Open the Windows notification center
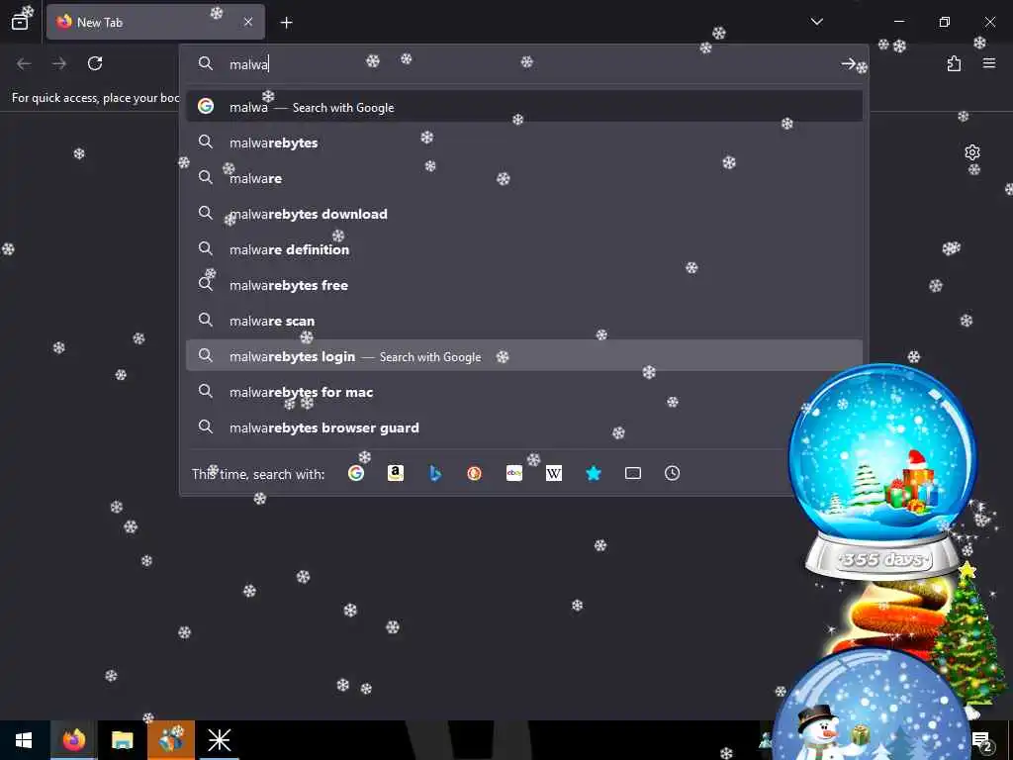1013x760 pixels. point(982,740)
